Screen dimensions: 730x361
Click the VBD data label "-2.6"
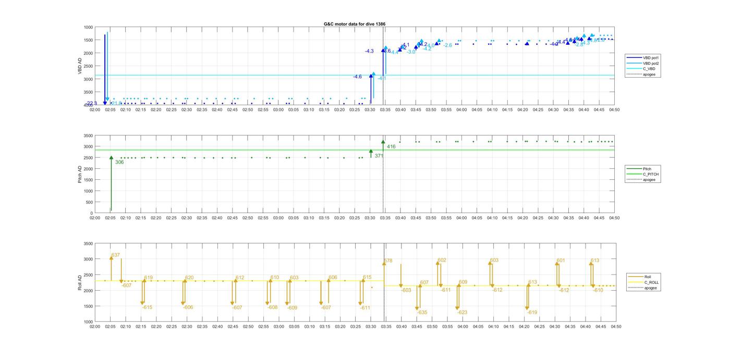coord(447,45)
